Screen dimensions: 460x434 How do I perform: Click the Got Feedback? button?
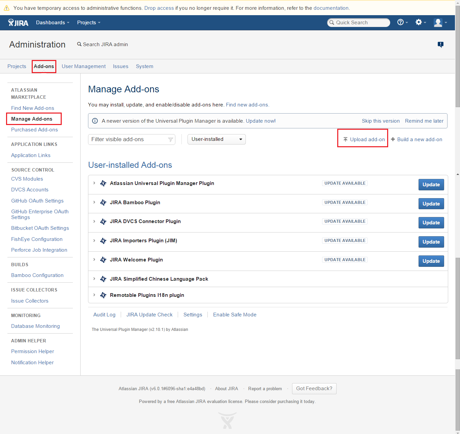pyautogui.click(x=314, y=389)
